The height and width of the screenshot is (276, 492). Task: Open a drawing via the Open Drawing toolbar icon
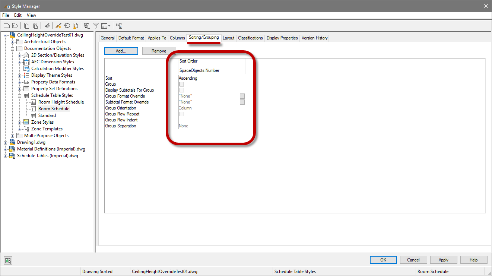[x=15, y=25]
